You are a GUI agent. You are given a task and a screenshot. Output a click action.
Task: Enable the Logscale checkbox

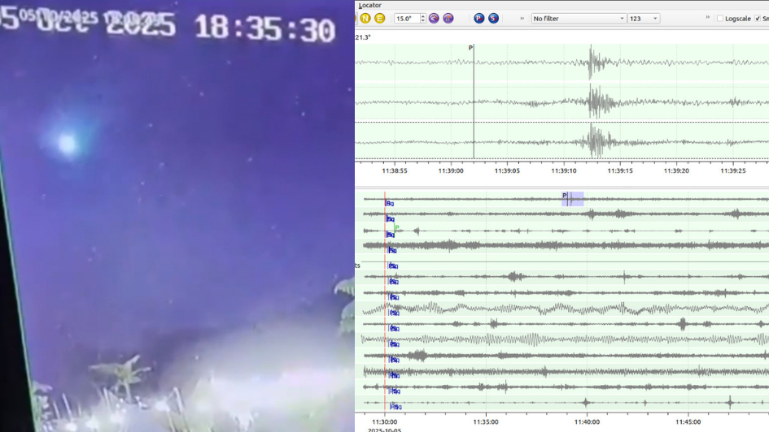720,18
